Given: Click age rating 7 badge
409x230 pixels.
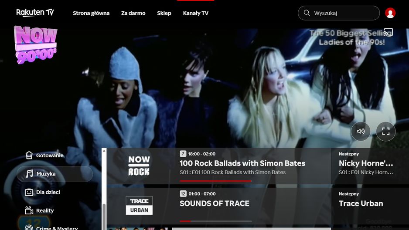Looking at the screenshot, I should [x=183, y=154].
